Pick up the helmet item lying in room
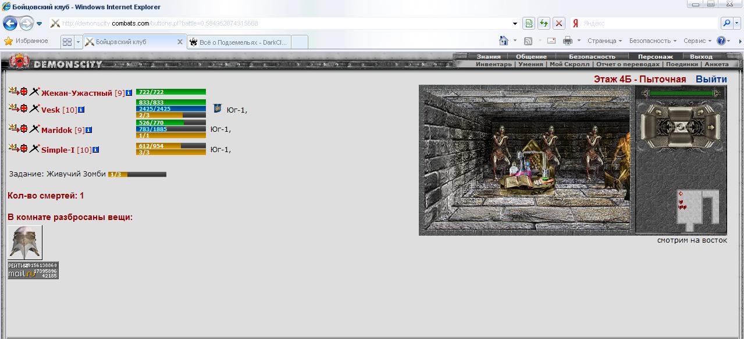The width and height of the screenshot is (744, 339). tap(25, 243)
